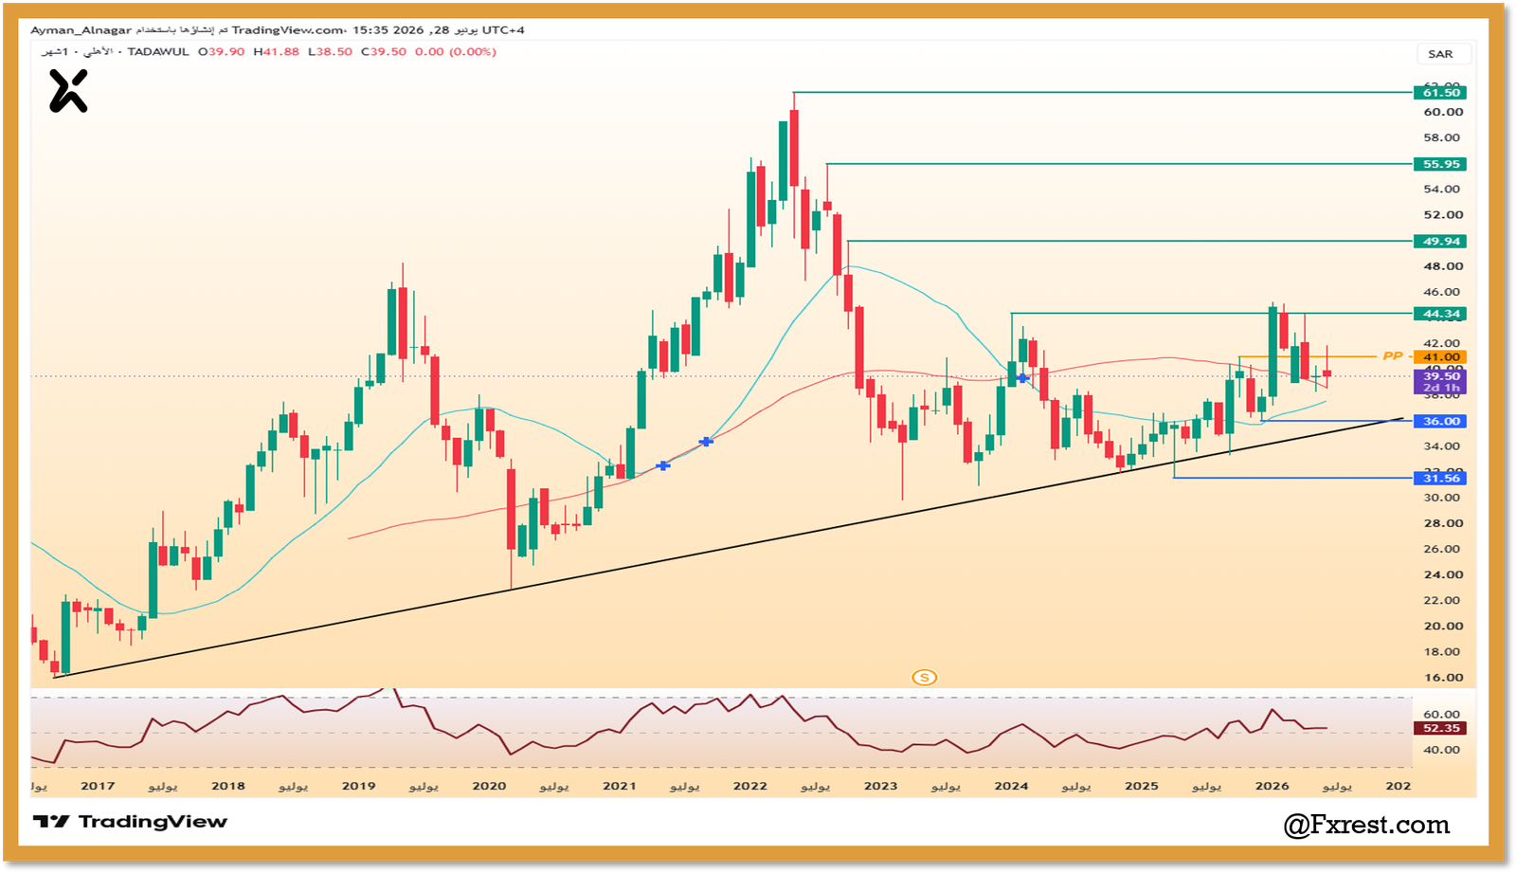Select the blue 31.56 support label

point(1440,478)
